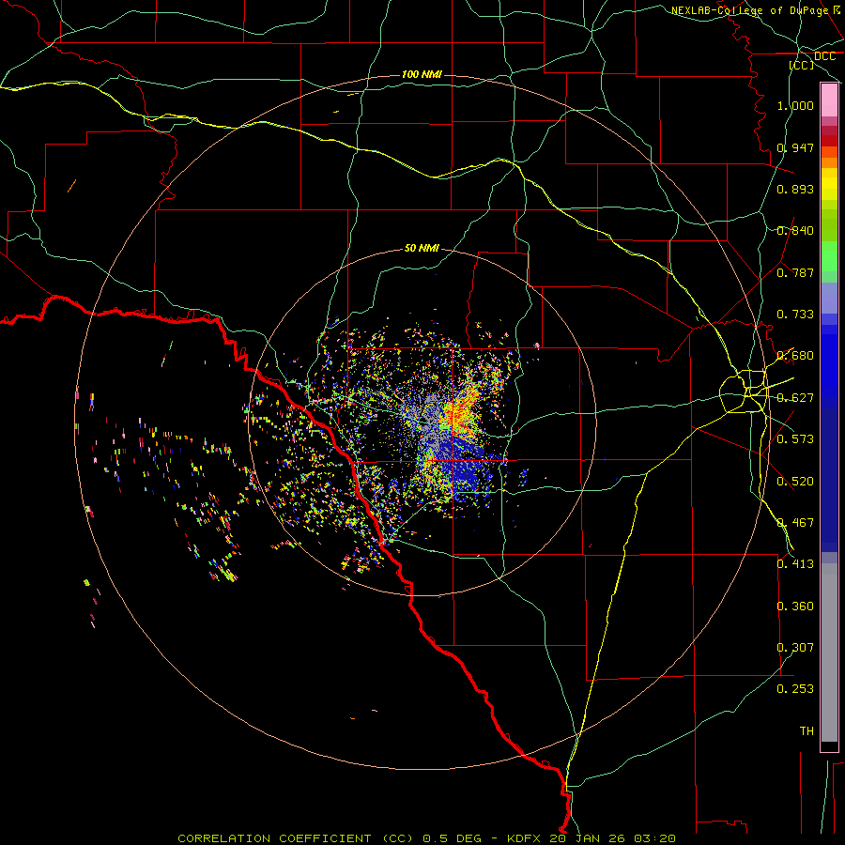Select the 0.733 scale value
845x845 pixels.
pyautogui.click(x=795, y=315)
